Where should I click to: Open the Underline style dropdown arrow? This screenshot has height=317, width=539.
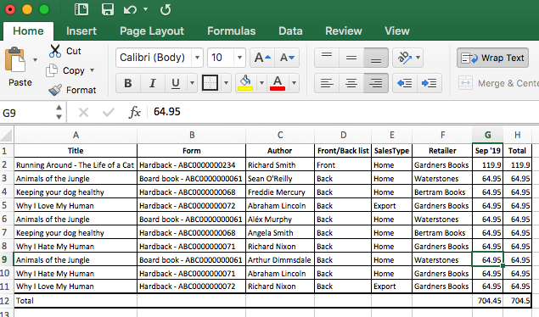point(192,83)
